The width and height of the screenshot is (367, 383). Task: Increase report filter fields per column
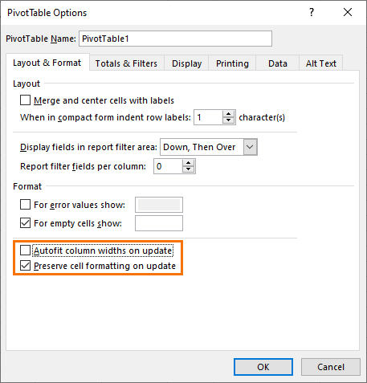(189, 163)
